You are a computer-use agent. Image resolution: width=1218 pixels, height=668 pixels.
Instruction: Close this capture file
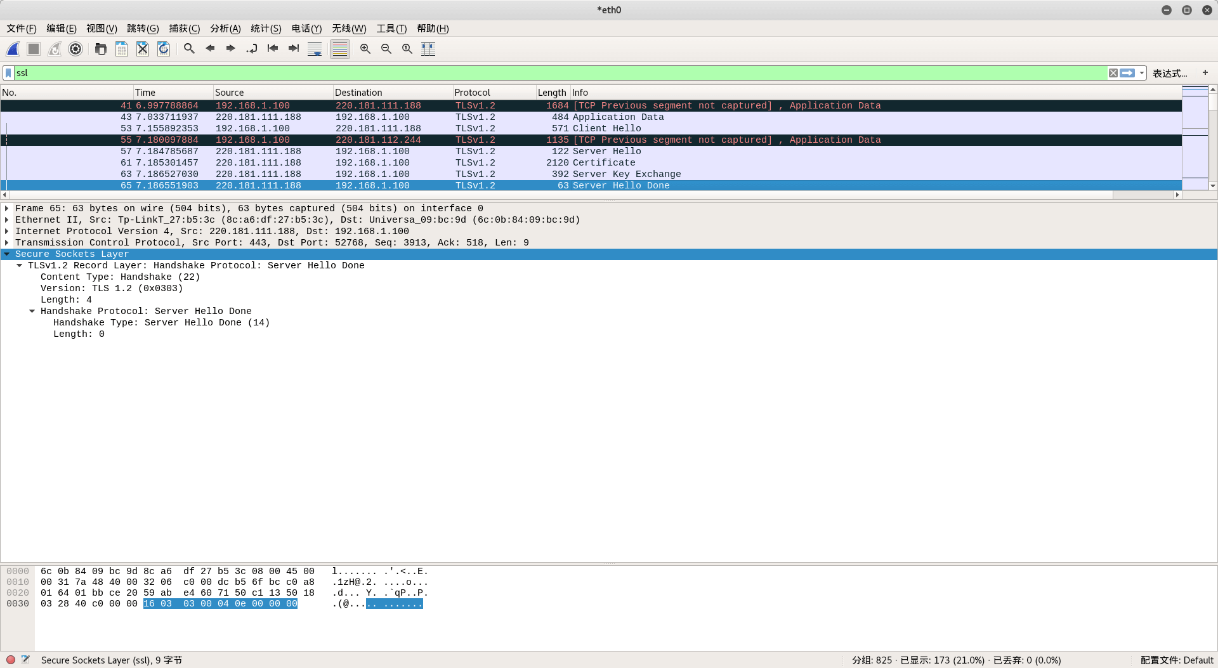(143, 49)
